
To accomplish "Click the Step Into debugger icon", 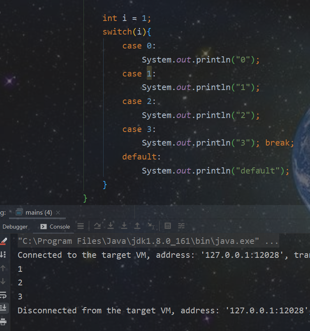I will point(111,226).
